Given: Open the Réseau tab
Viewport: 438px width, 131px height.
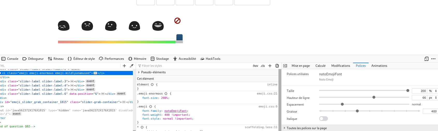Looking at the screenshot, I should (x=56, y=59).
